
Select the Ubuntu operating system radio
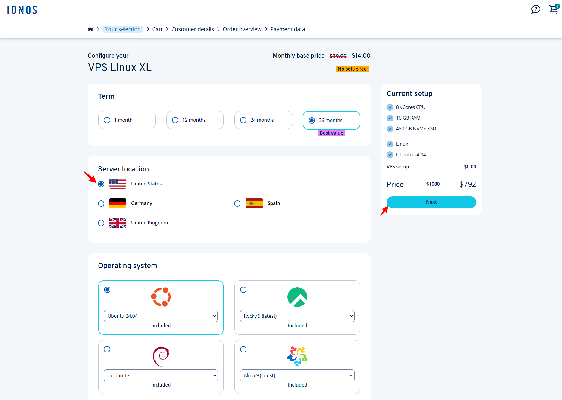click(107, 290)
